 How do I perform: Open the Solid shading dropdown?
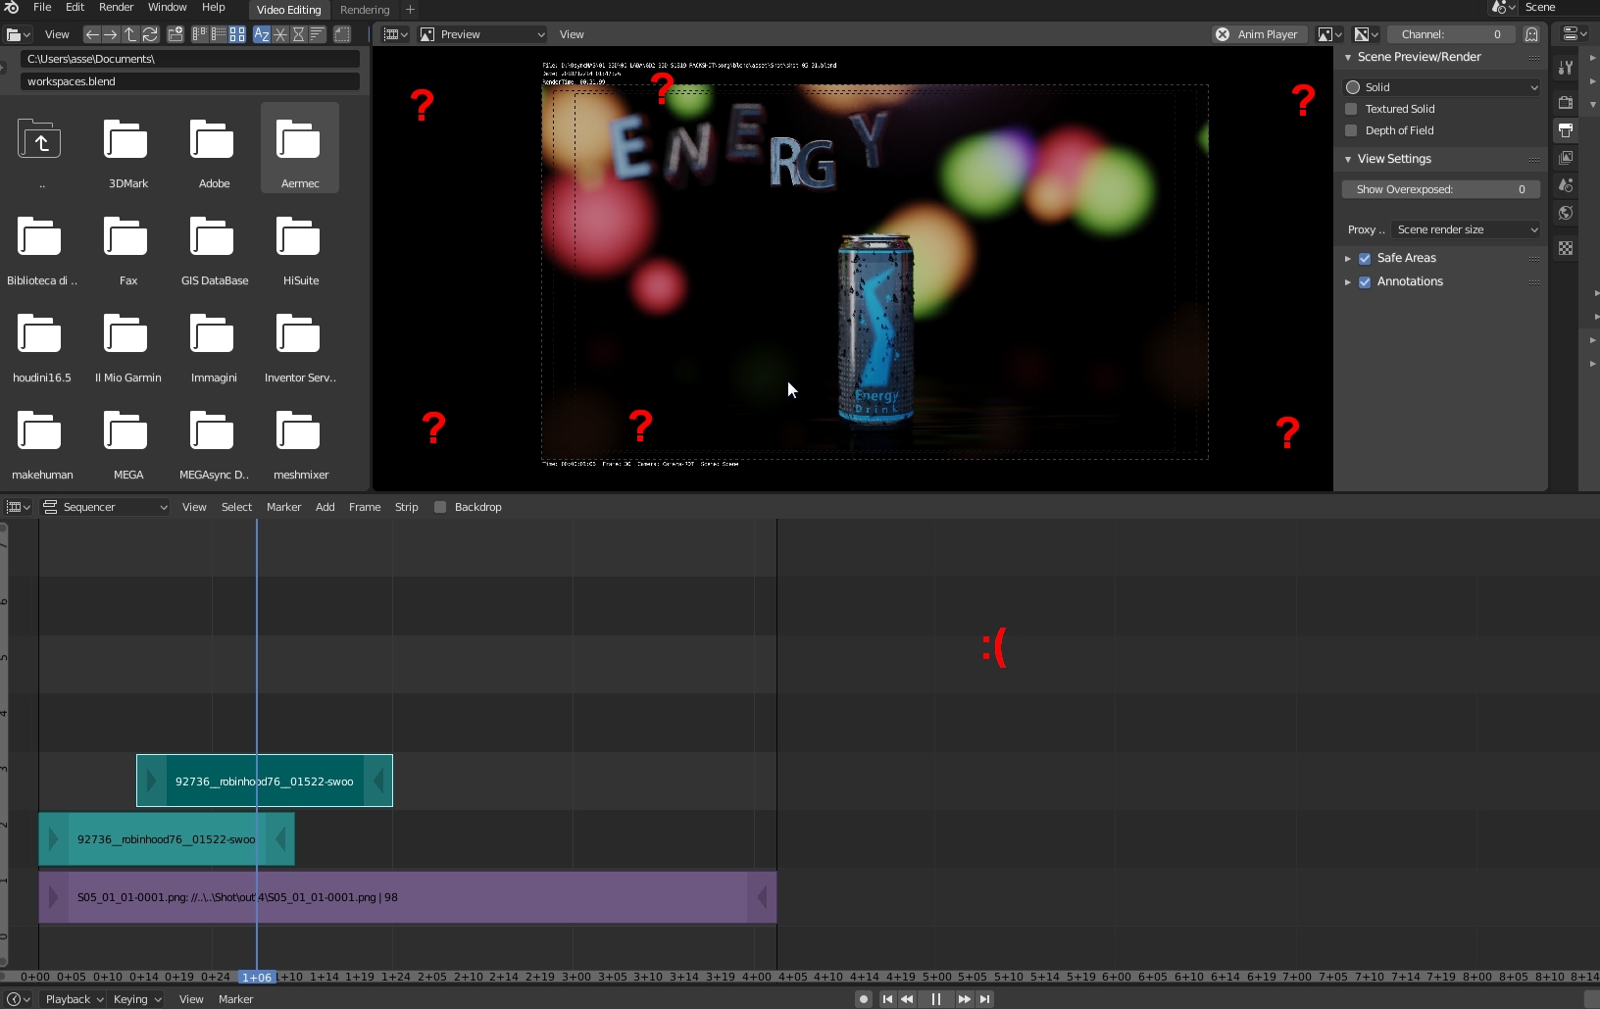click(x=1441, y=87)
